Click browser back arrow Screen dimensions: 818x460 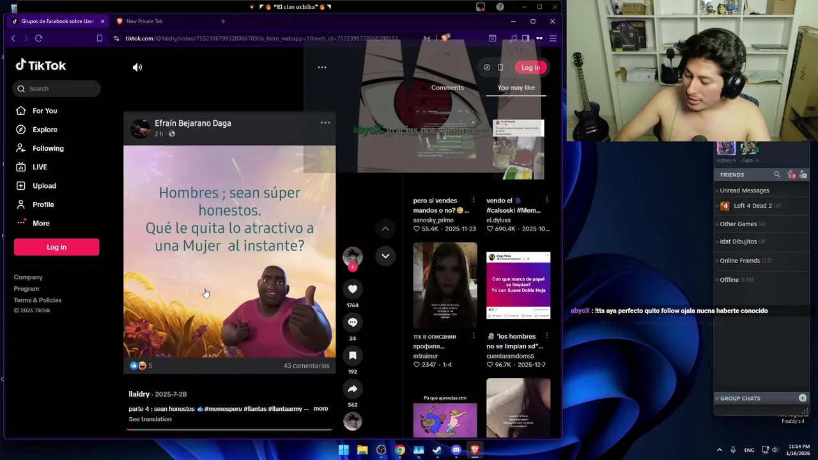[13, 38]
